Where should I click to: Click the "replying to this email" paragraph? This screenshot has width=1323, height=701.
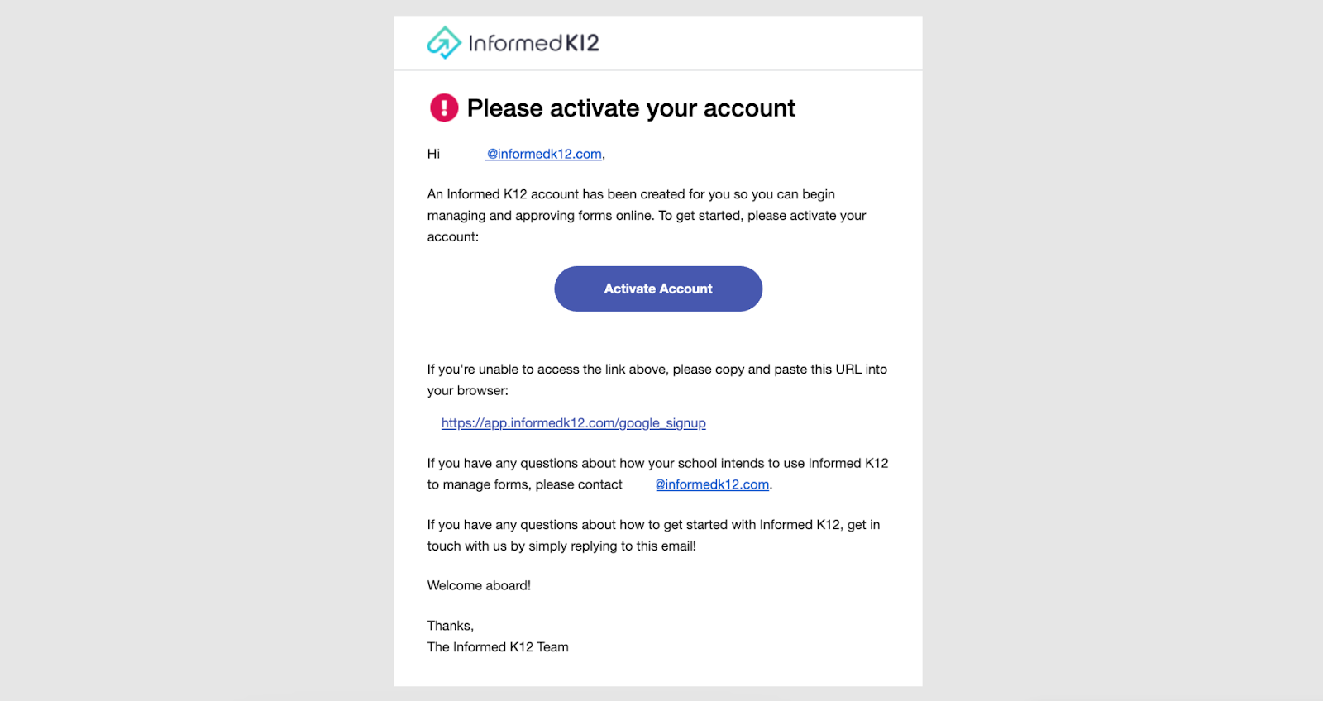(653, 535)
